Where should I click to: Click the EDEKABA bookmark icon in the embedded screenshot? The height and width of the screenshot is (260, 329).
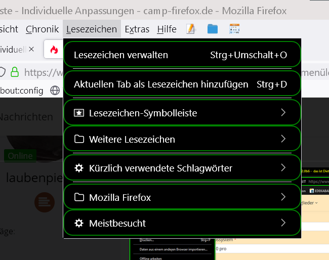click(312, 191)
